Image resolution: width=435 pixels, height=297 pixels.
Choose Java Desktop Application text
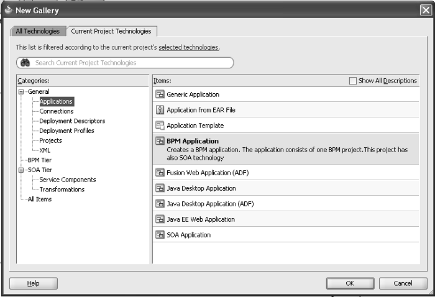(x=201, y=188)
